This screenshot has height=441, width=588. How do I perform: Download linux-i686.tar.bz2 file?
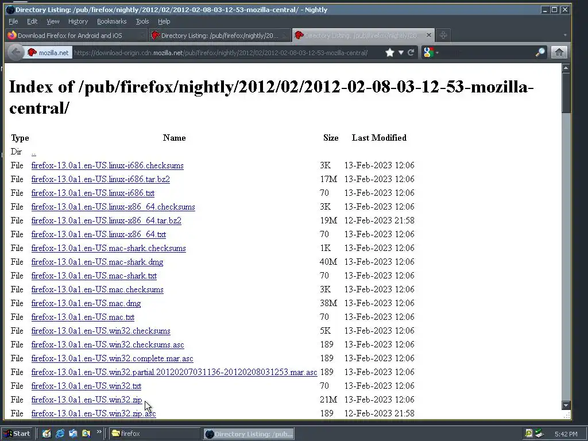[100, 179]
